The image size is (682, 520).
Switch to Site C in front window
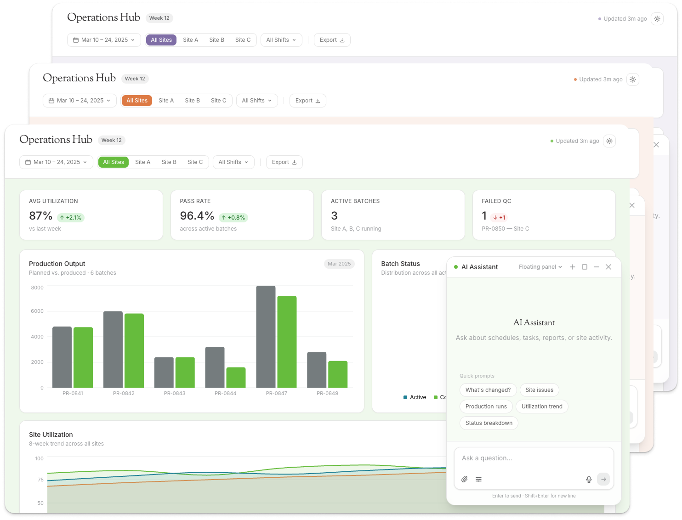point(195,162)
